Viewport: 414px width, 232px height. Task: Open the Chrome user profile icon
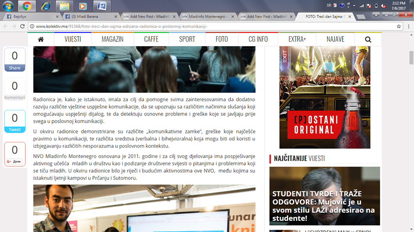pyautogui.click(x=376, y=15)
